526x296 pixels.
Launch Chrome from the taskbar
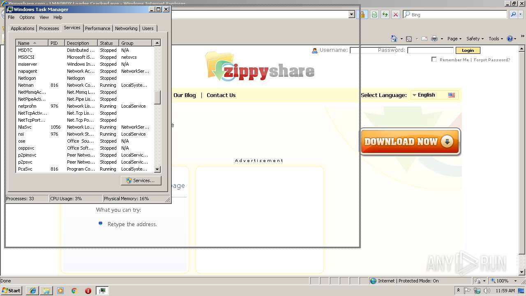click(74, 291)
